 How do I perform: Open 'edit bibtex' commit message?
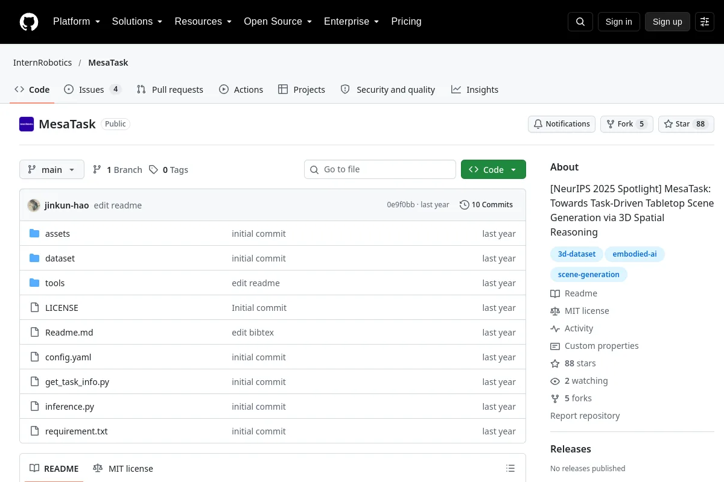[x=253, y=333]
